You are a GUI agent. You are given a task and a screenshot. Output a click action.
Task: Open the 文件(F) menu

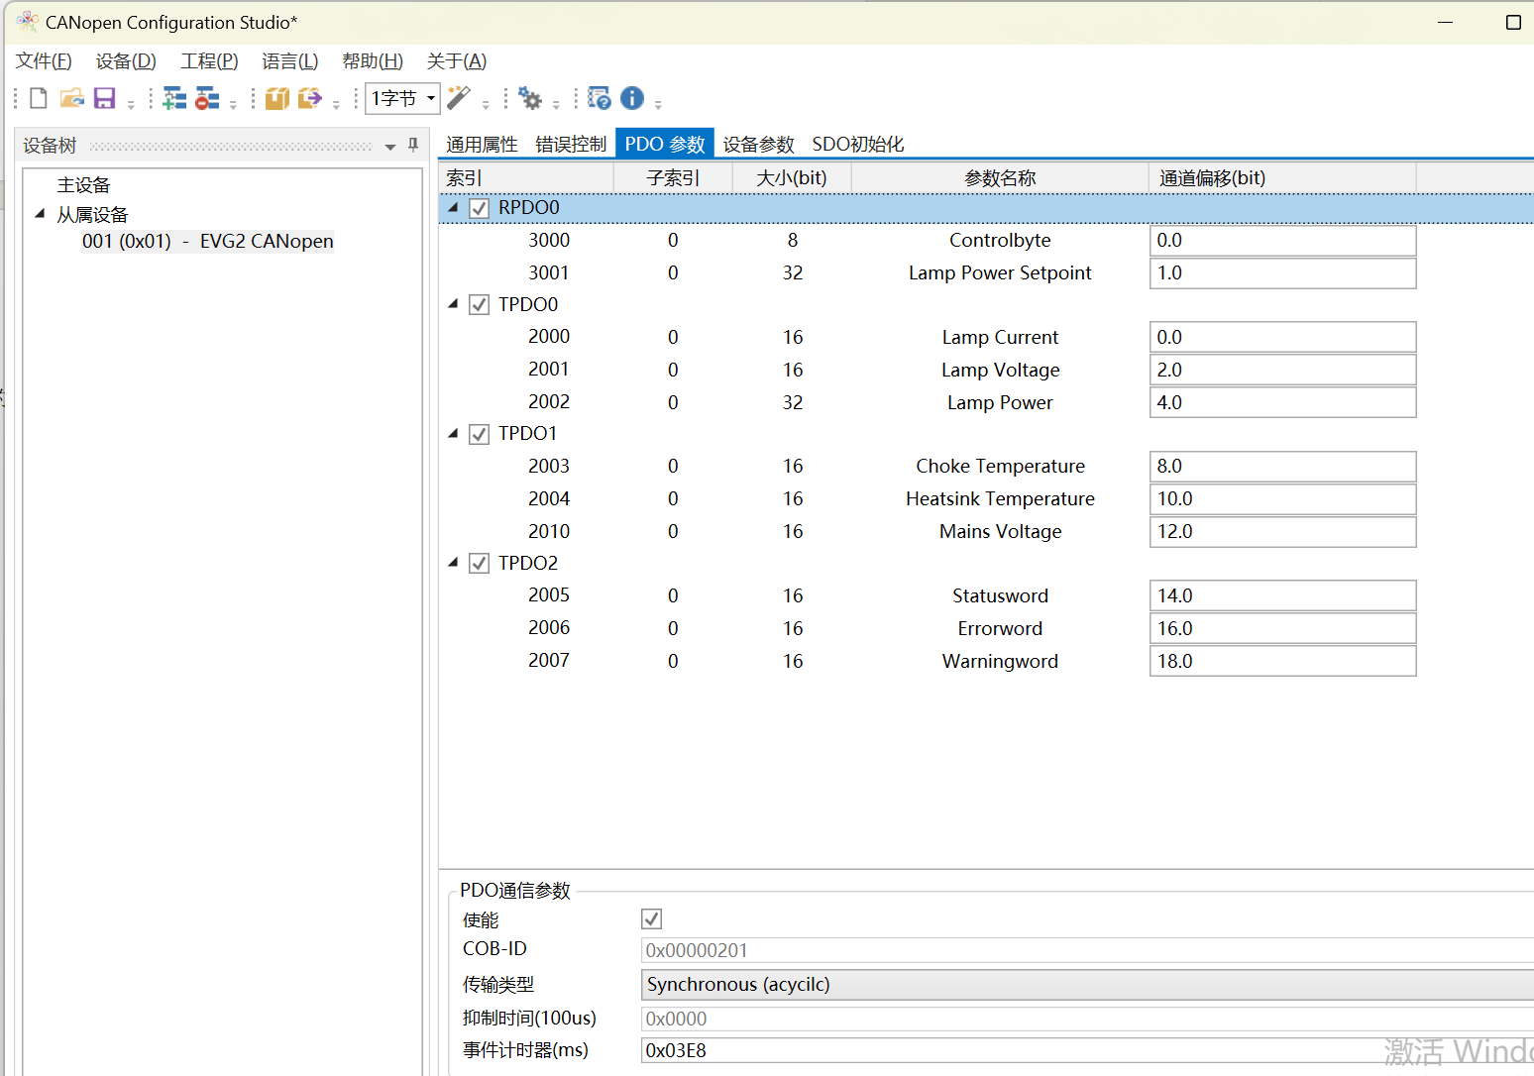point(44,61)
